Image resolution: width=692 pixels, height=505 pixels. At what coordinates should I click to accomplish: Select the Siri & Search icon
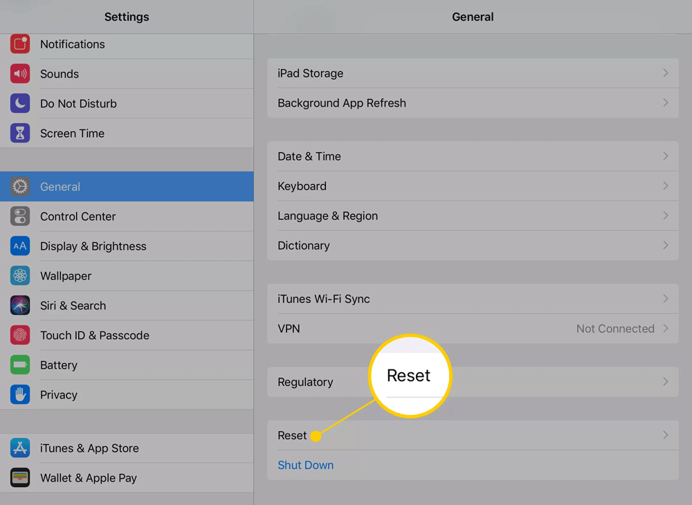20,305
